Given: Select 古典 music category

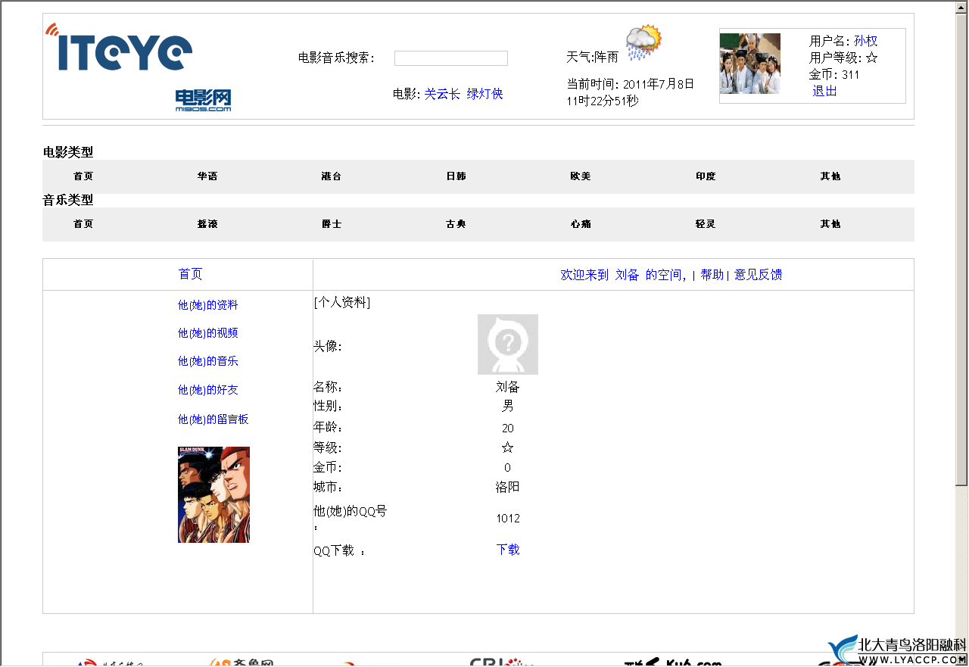Looking at the screenshot, I should [x=456, y=224].
